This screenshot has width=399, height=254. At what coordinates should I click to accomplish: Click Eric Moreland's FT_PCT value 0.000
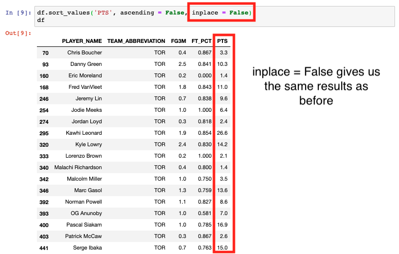[204, 75]
